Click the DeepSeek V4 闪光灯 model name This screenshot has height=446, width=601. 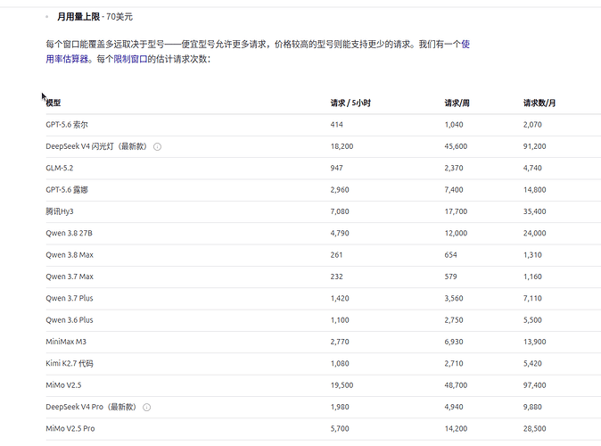point(96,146)
